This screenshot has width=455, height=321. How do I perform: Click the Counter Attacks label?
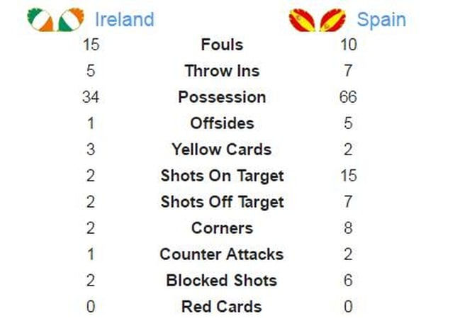[222, 254]
